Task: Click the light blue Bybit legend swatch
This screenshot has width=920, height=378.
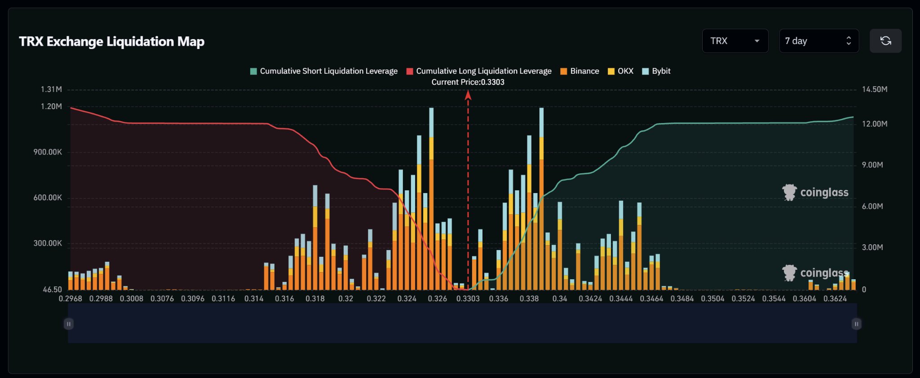Action: (646, 71)
